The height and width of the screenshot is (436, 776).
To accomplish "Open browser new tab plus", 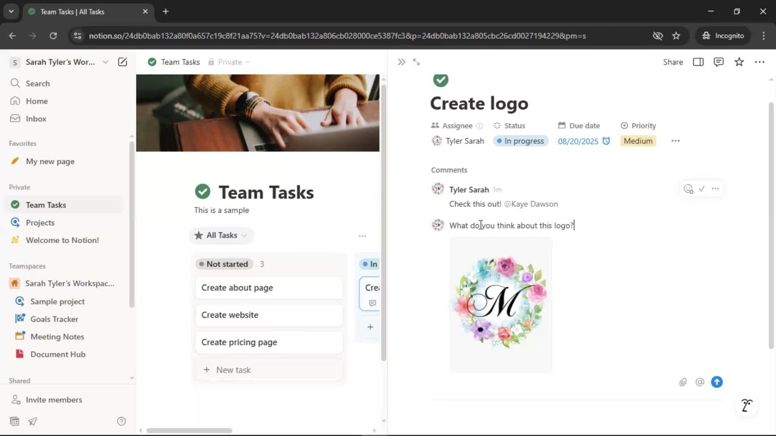I will tap(166, 11).
